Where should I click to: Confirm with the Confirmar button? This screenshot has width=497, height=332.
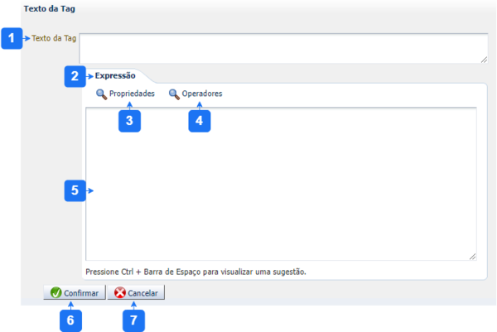(x=75, y=293)
